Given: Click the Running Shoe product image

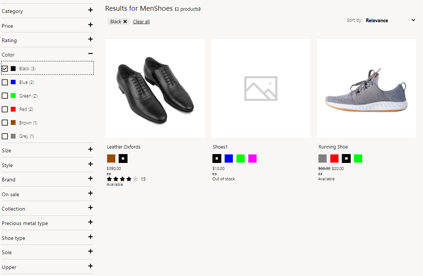Looking at the screenshot, I should point(366,88).
